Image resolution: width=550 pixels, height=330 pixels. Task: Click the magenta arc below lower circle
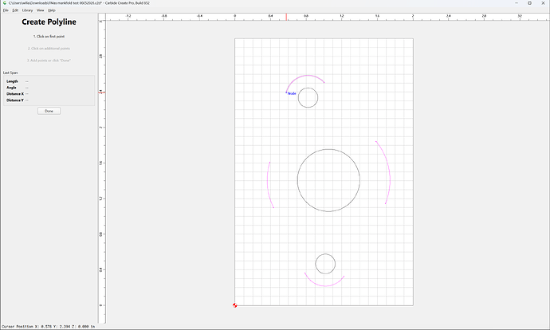(325, 286)
